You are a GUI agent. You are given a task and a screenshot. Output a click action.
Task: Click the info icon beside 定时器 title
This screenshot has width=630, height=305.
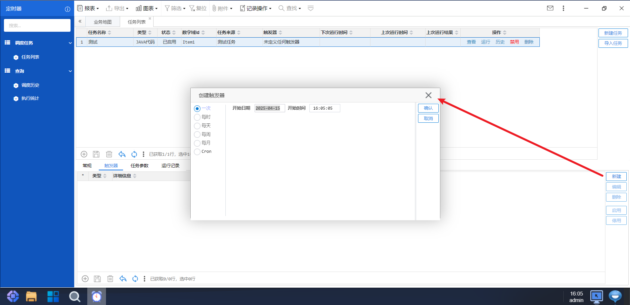tap(68, 9)
